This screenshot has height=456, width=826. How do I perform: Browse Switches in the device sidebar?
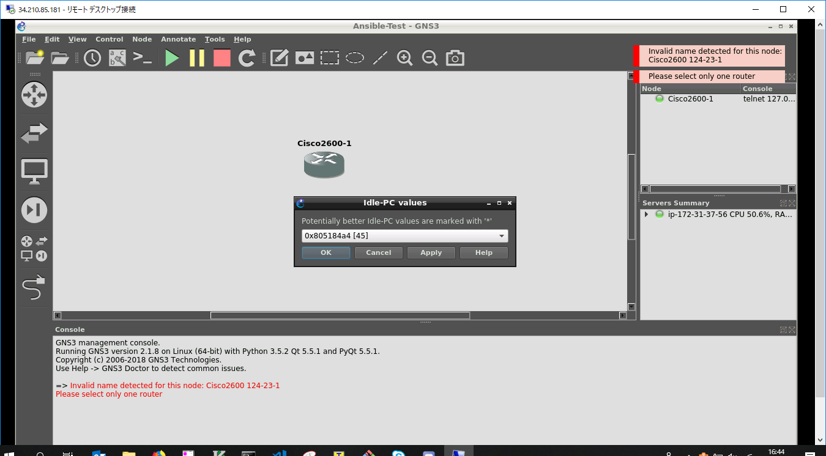point(34,133)
